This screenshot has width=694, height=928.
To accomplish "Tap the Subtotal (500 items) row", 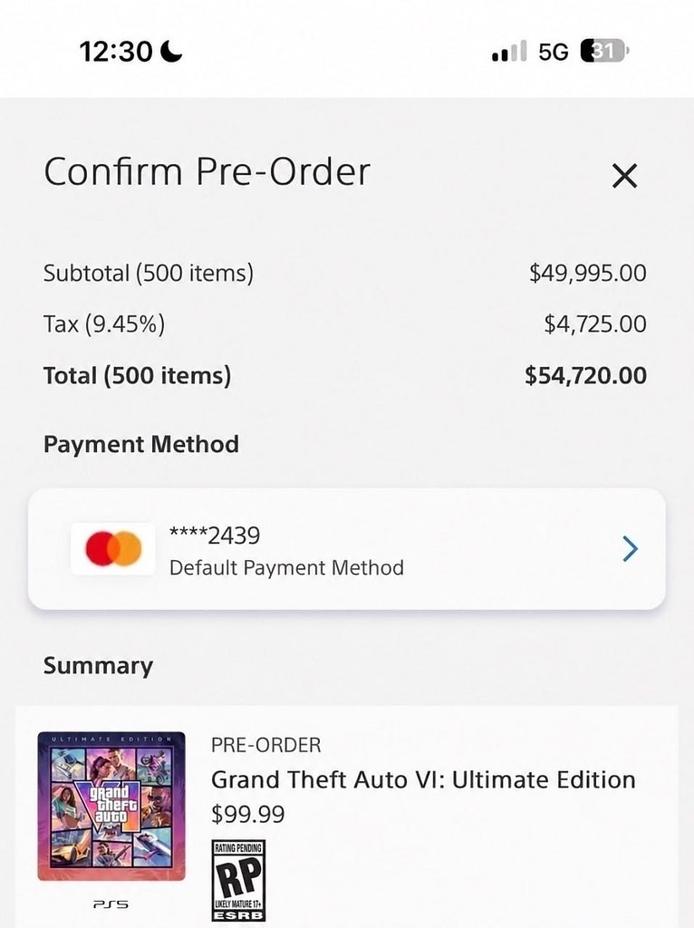I will pos(345,273).
